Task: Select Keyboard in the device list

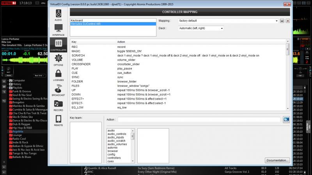Action: pyautogui.click(x=113, y=20)
